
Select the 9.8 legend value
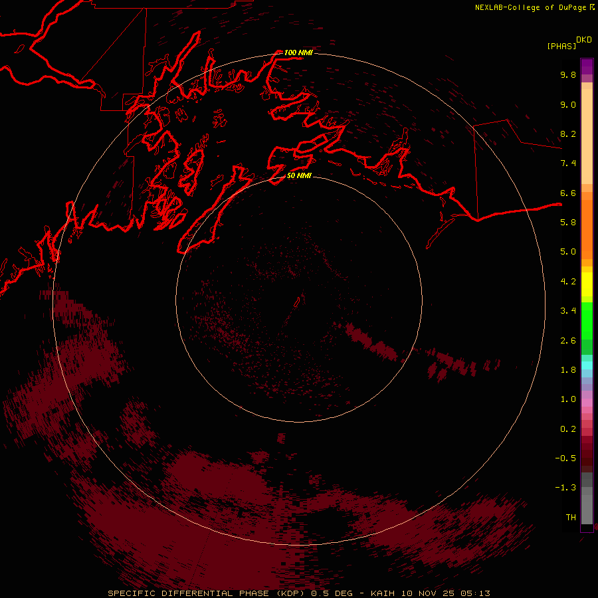pyautogui.click(x=568, y=74)
